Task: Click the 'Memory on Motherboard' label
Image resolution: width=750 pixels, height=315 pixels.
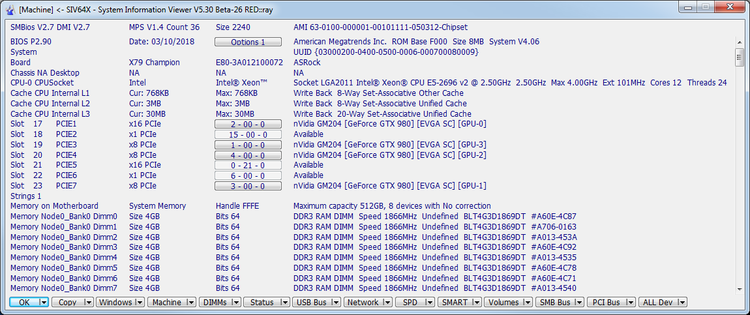Action: pos(54,206)
